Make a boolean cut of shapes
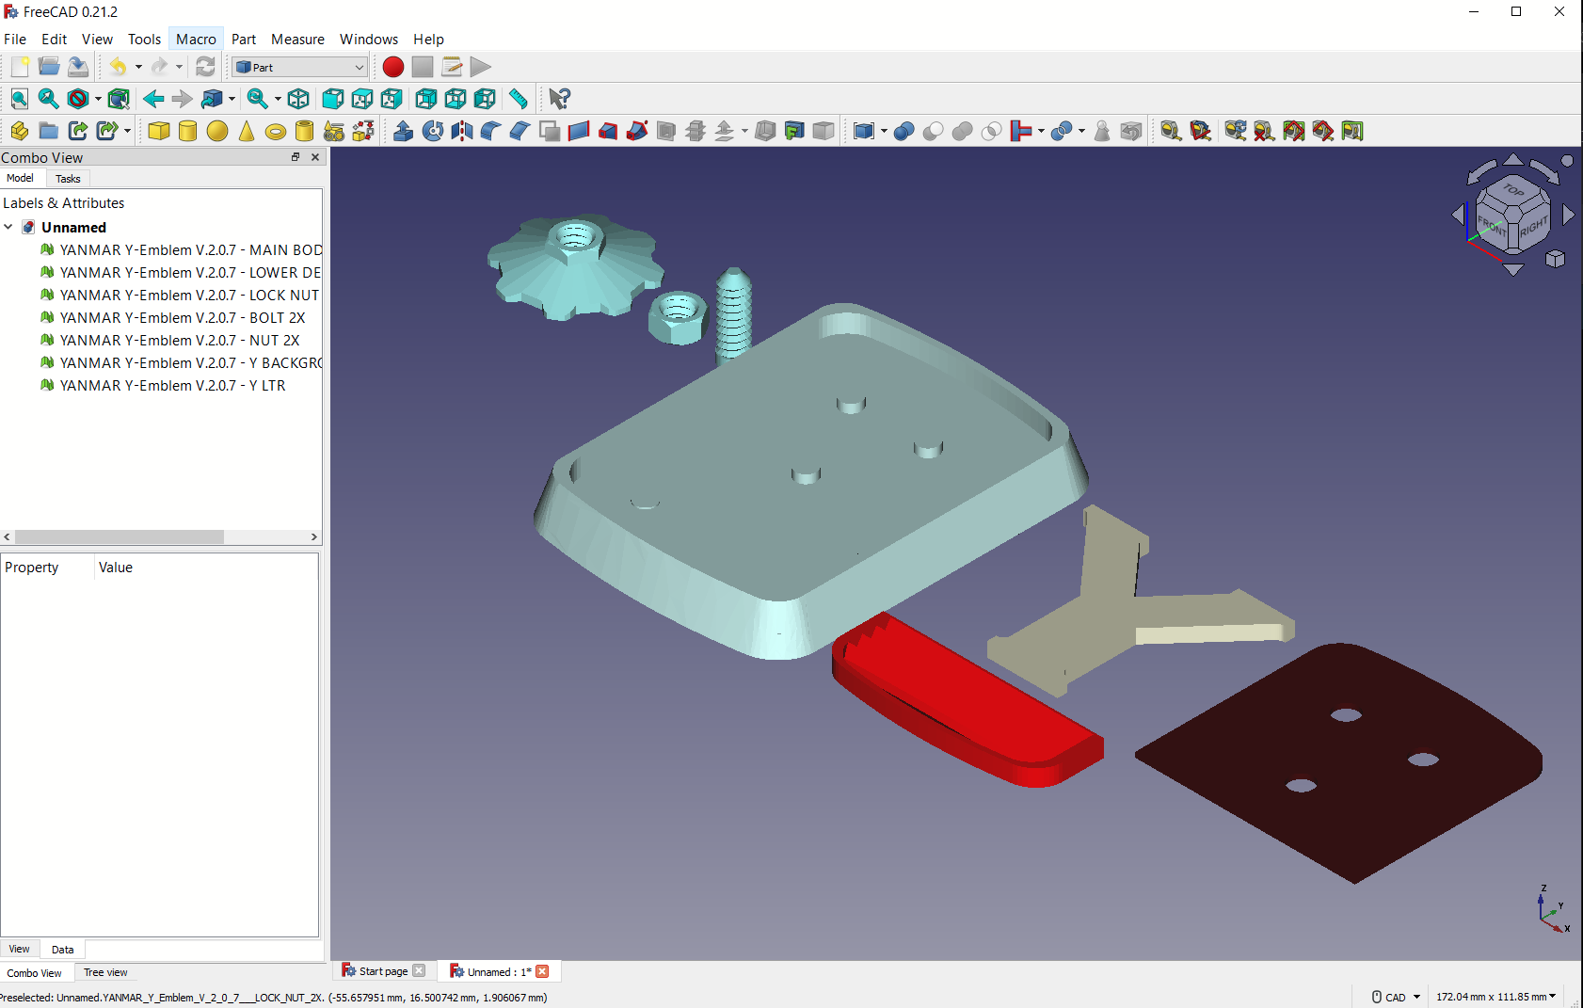The height and width of the screenshot is (1008, 1583). pos(934,131)
